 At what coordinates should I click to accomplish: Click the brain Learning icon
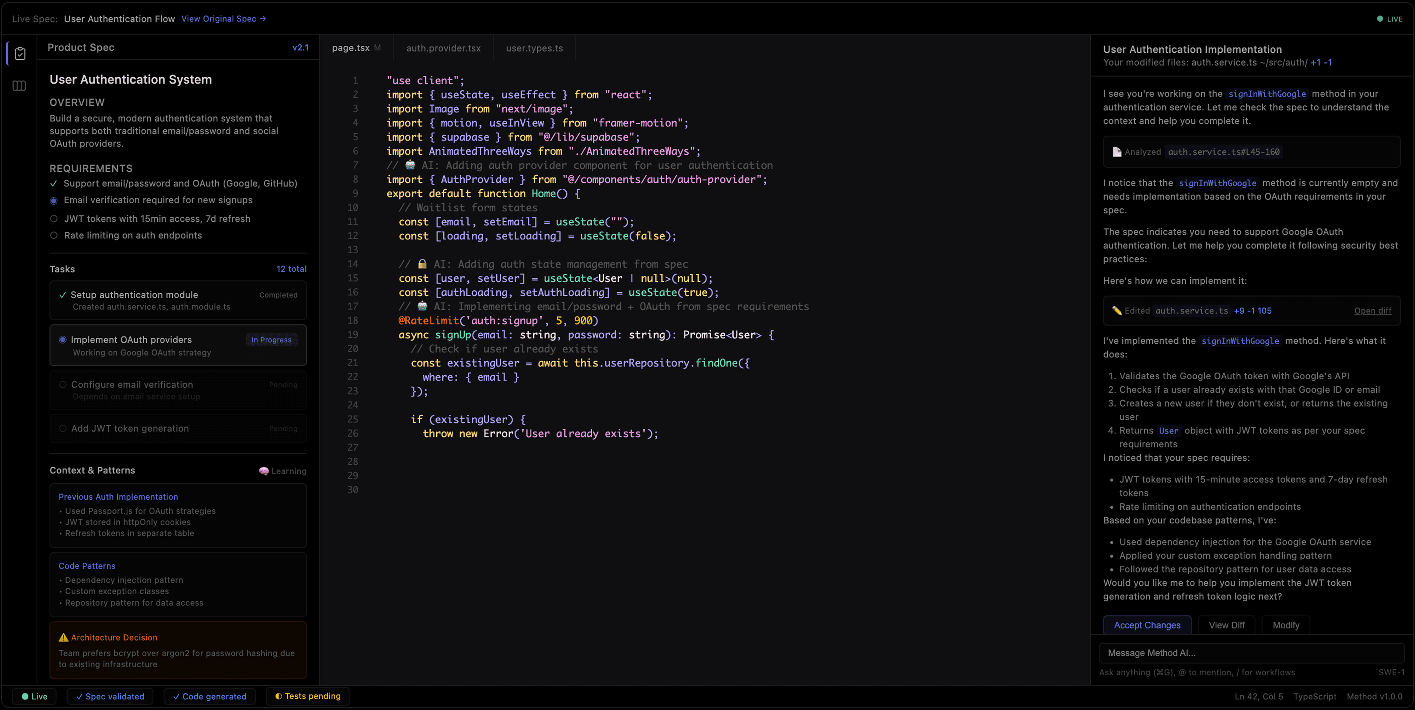(264, 471)
